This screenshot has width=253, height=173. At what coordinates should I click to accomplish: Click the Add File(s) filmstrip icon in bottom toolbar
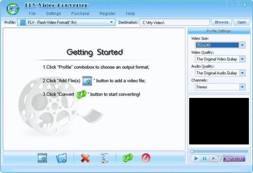(42, 158)
